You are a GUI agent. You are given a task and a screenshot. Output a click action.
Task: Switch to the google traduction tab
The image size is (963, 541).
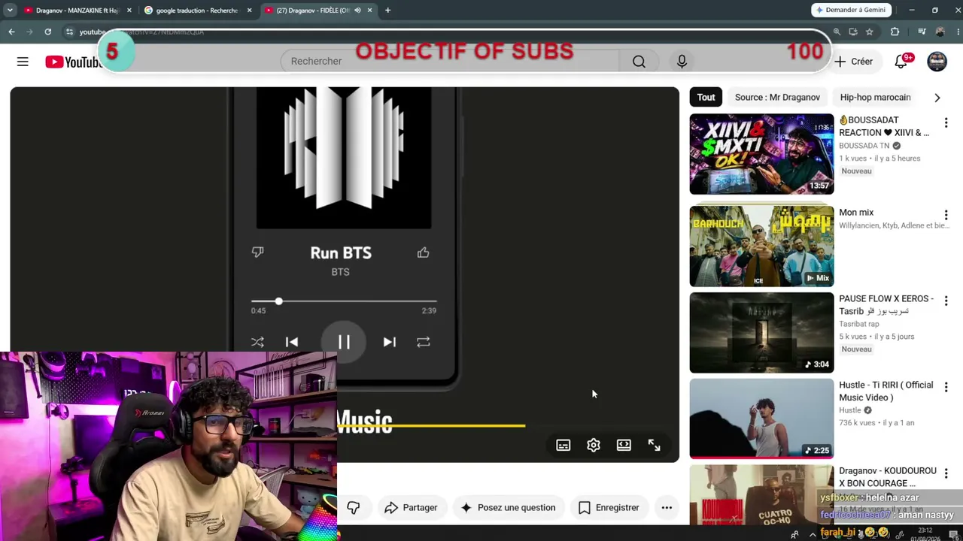(x=197, y=11)
